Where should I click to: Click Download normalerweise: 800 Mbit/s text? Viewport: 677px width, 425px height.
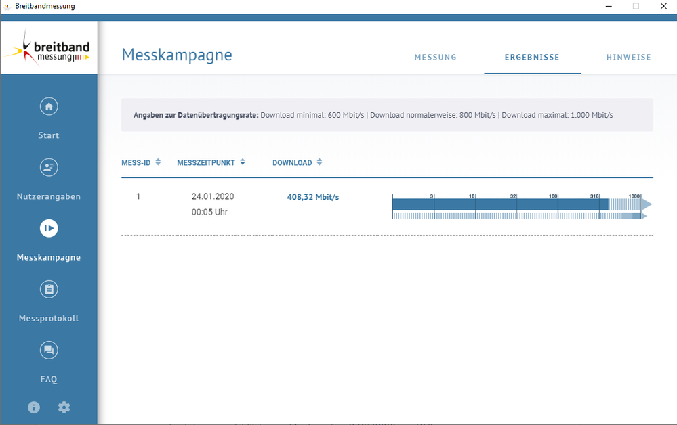tap(432, 115)
